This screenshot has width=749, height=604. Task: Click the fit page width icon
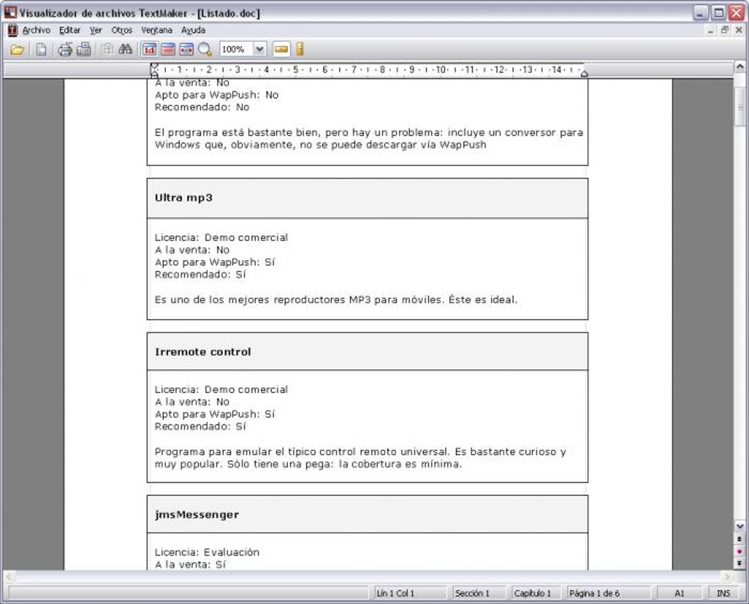pos(167,49)
